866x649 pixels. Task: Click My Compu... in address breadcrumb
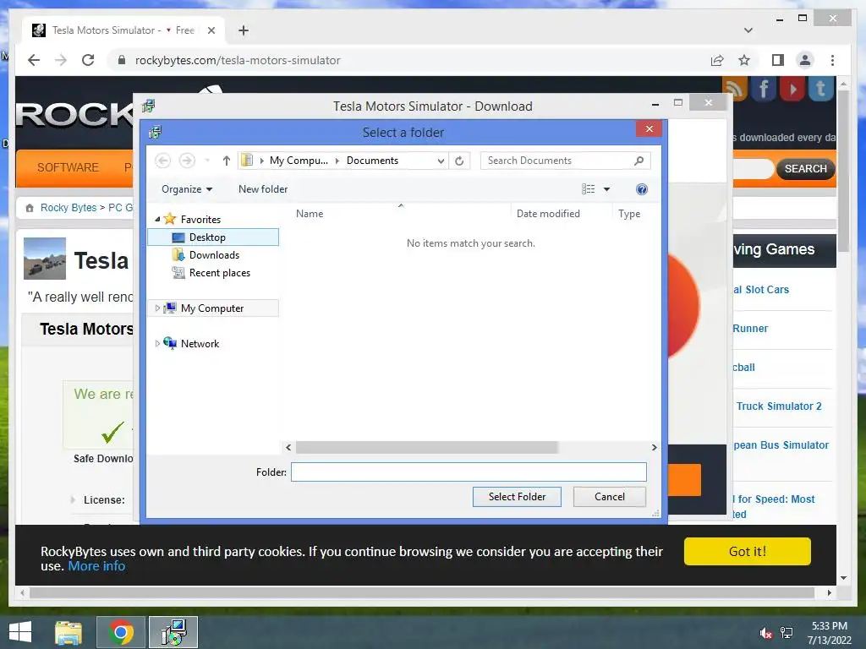(299, 161)
